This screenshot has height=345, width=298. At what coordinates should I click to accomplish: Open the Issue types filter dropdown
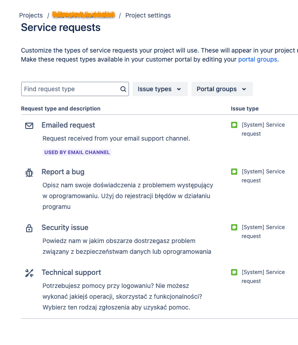point(160,89)
